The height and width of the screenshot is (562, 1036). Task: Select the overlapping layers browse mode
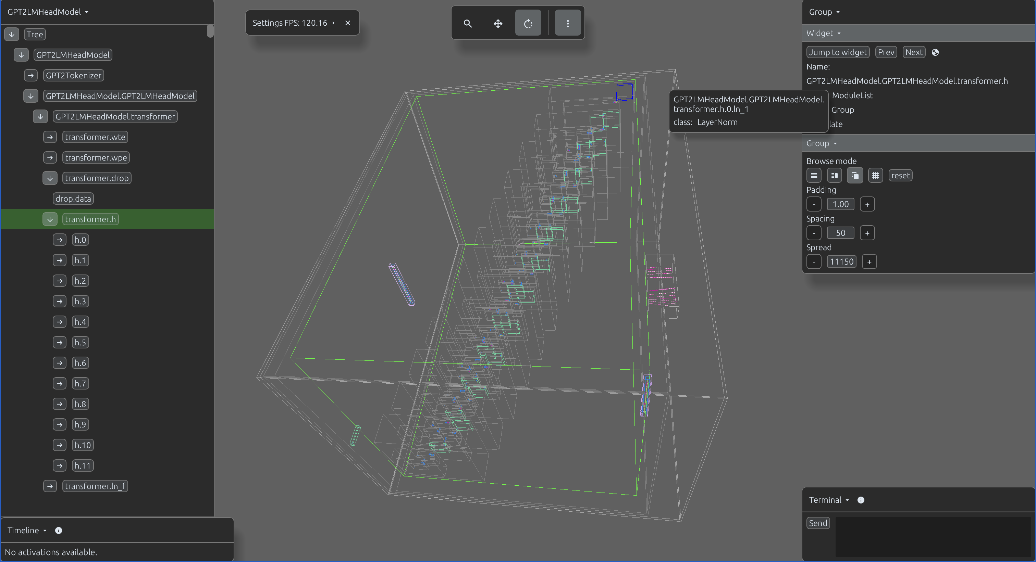855,176
